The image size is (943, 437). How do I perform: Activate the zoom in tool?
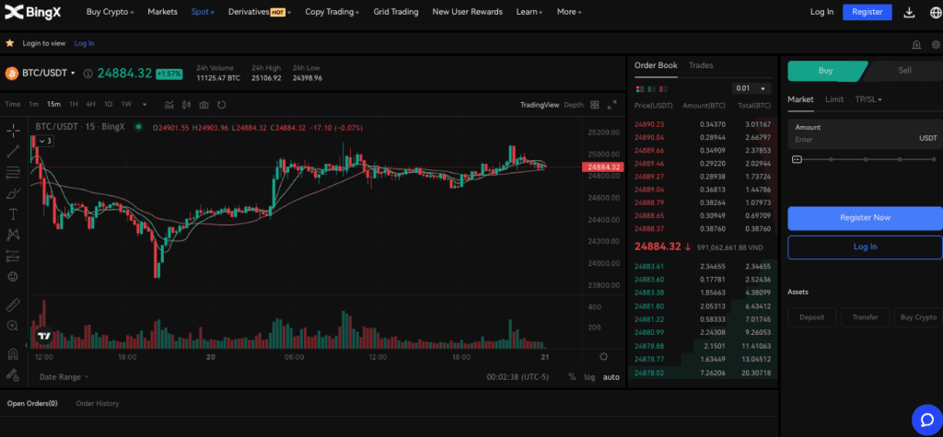pyautogui.click(x=13, y=326)
